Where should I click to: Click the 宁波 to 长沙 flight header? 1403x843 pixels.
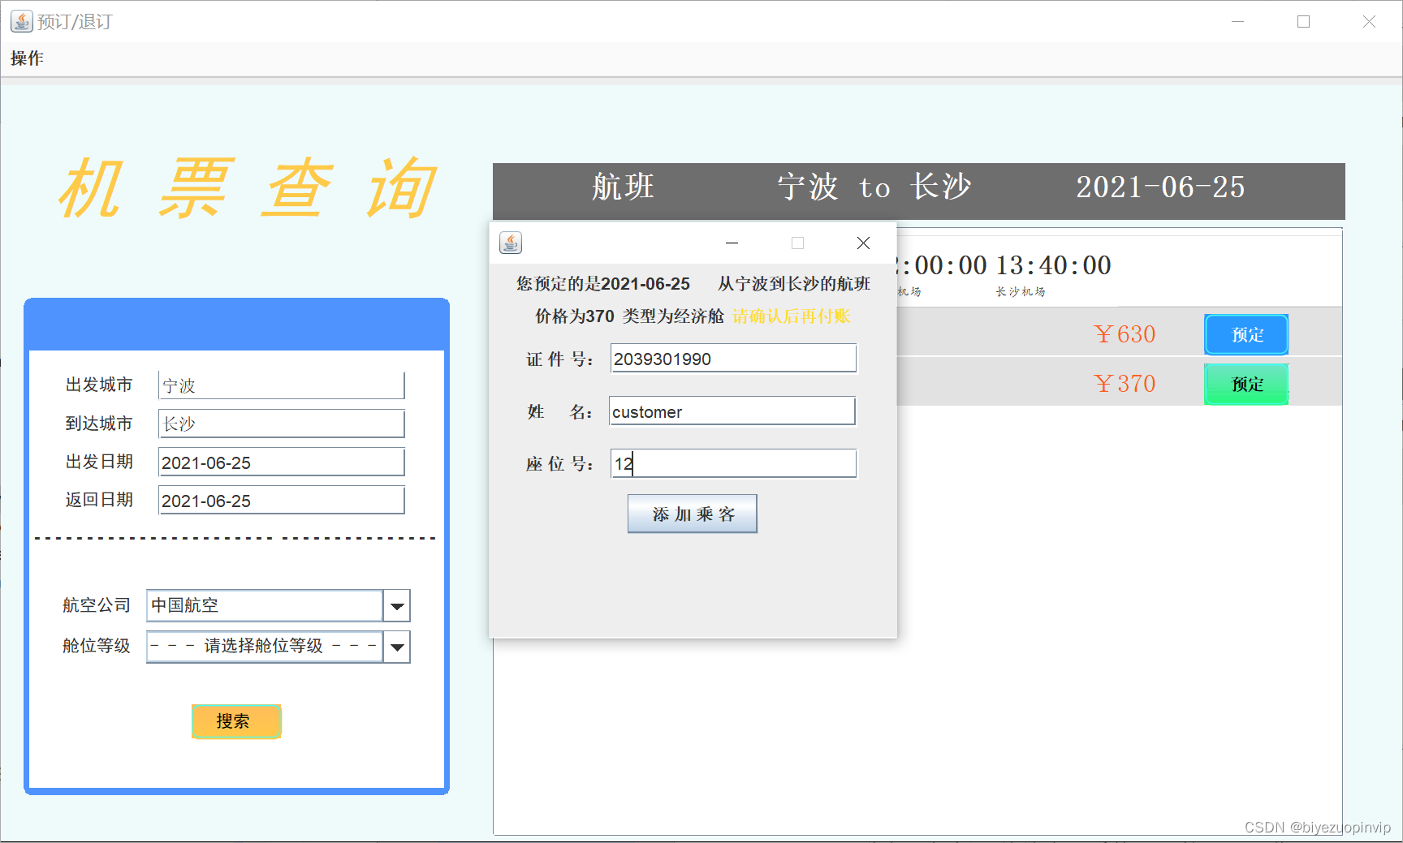click(x=873, y=187)
